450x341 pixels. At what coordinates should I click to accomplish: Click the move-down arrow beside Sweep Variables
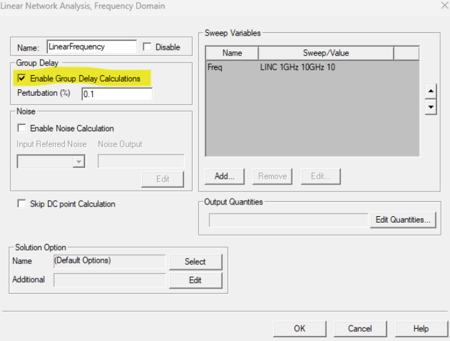431,107
